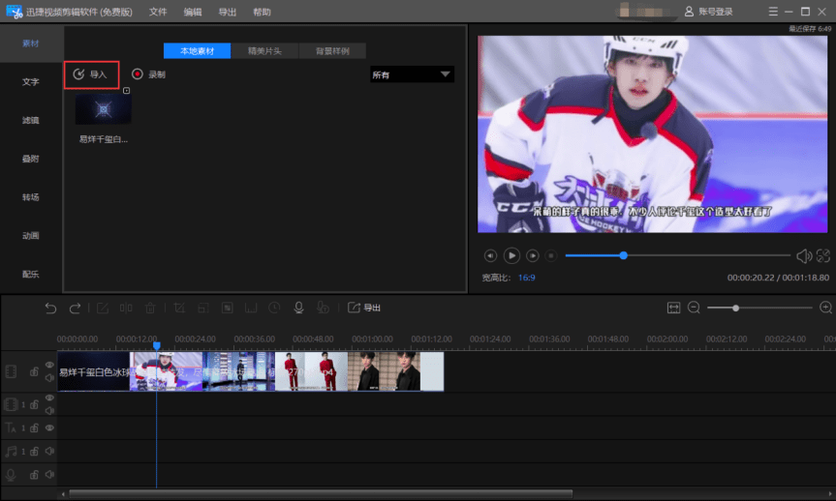The image size is (836, 501).
Task: Open 素材 sidebar panel
Action: tap(31, 44)
